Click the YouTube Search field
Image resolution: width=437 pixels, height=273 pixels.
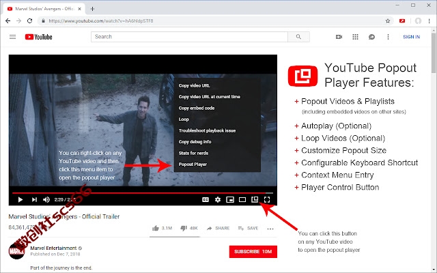pyautogui.click(x=189, y=37)
